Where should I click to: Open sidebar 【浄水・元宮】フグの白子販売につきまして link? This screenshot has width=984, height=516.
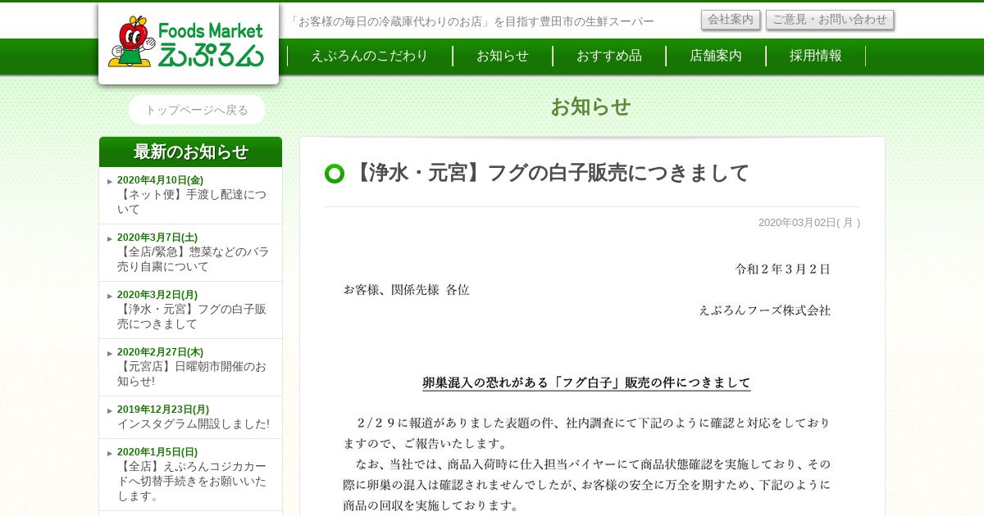pyautogui.click(x=192, y=317)
